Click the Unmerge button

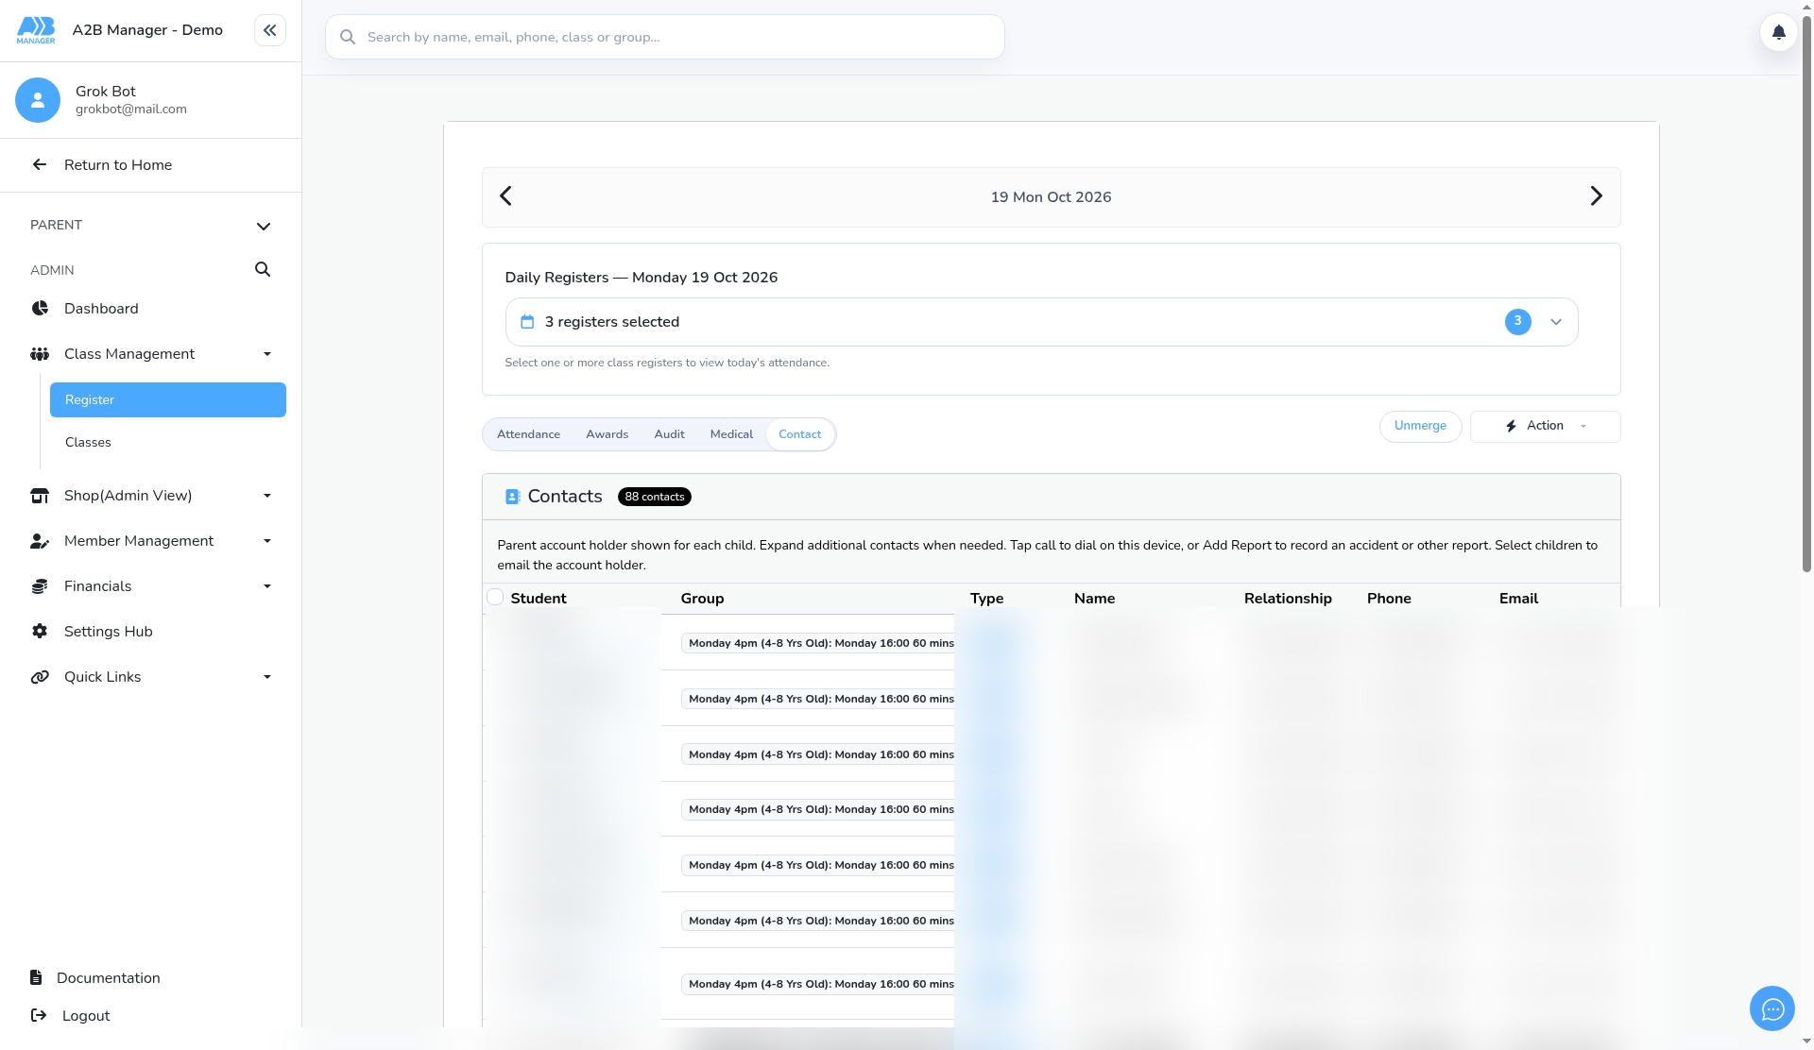1420,426
